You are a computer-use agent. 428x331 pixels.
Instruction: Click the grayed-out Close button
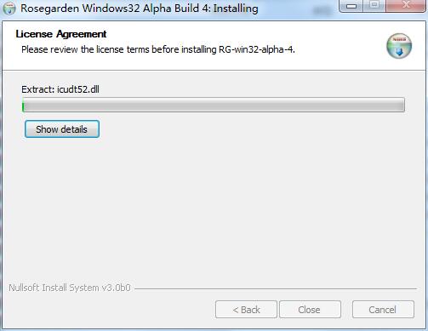pyautogui.click(x=310, y=310)
